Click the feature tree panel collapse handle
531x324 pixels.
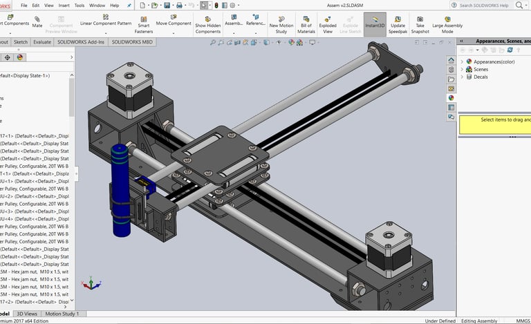click(76, 173)
